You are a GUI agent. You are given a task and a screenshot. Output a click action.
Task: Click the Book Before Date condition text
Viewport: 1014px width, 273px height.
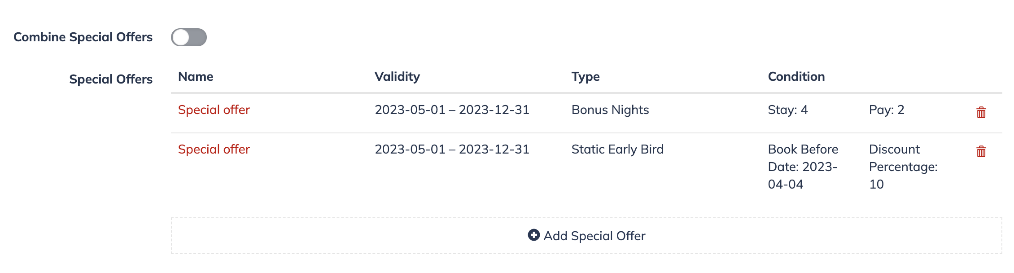(803, 167)
